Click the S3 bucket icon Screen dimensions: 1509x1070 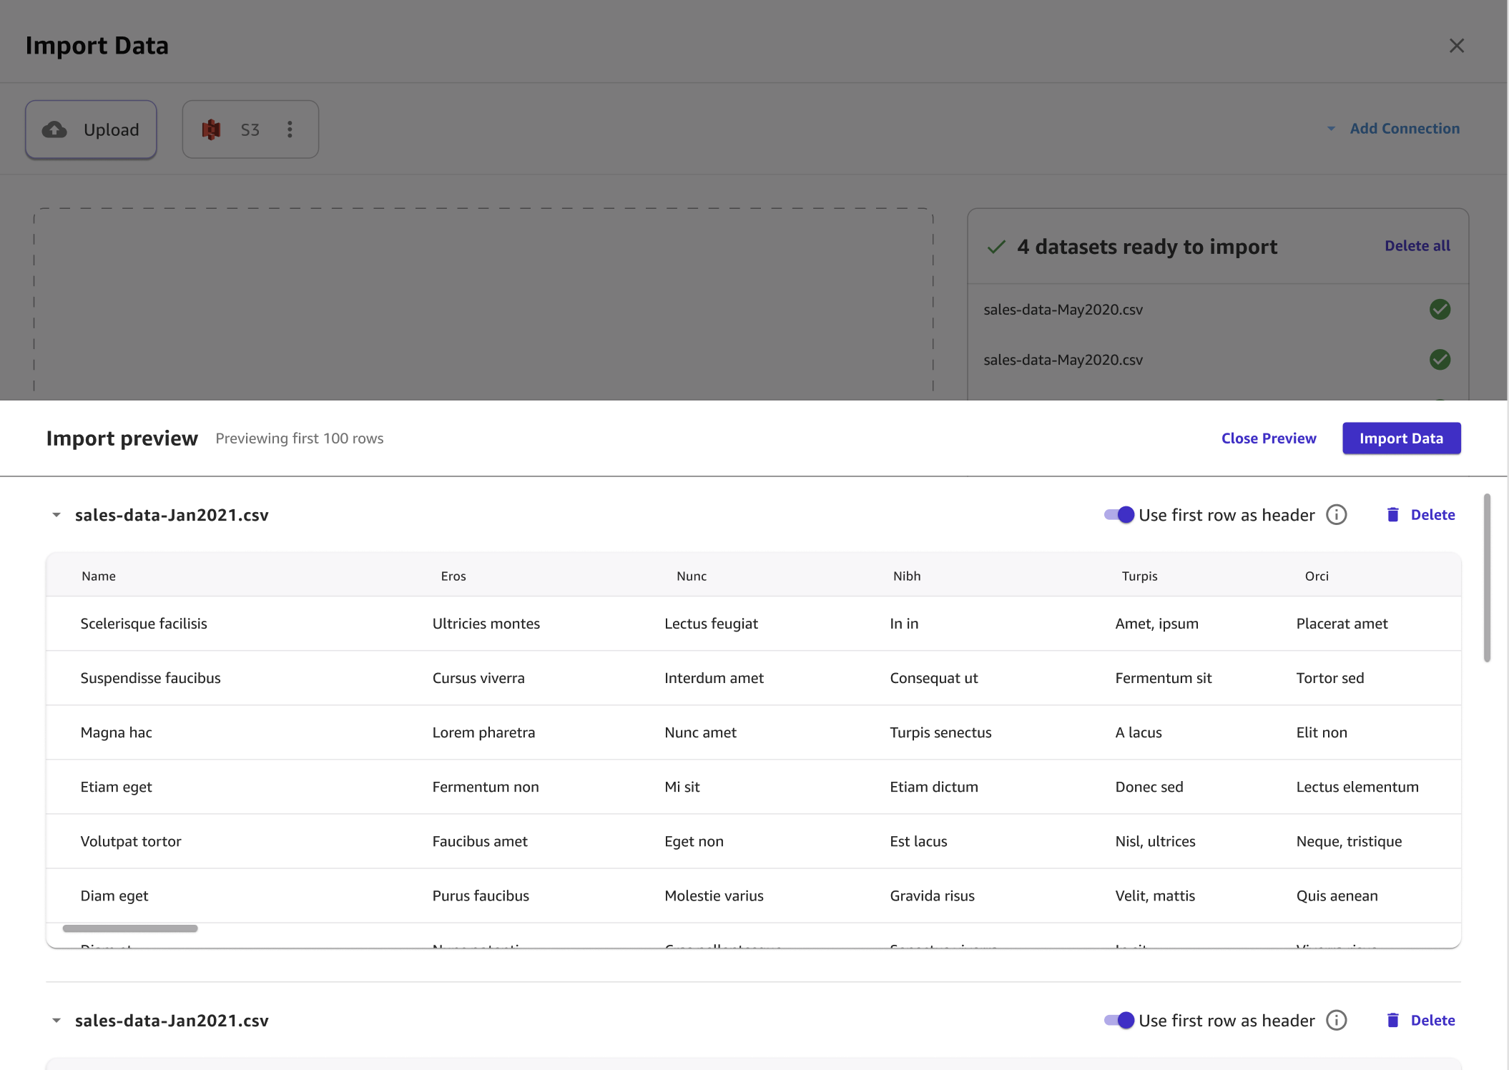coord(211,129)
